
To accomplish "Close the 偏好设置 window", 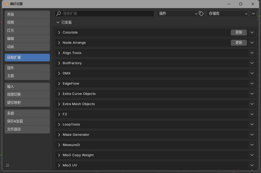I will (253, 4).
